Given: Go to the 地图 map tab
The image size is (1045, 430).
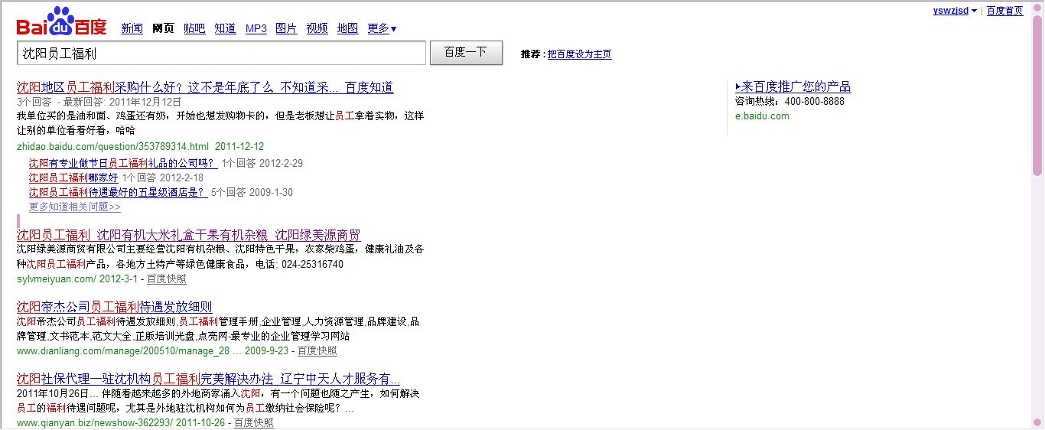Looking at the screenshot, I should pos(347,29).
